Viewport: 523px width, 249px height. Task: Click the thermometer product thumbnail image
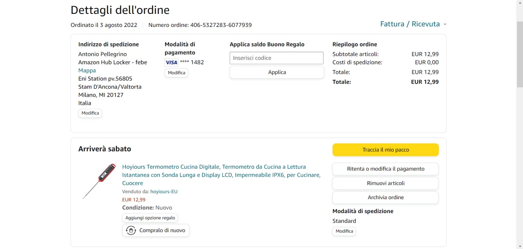point(99,181)
